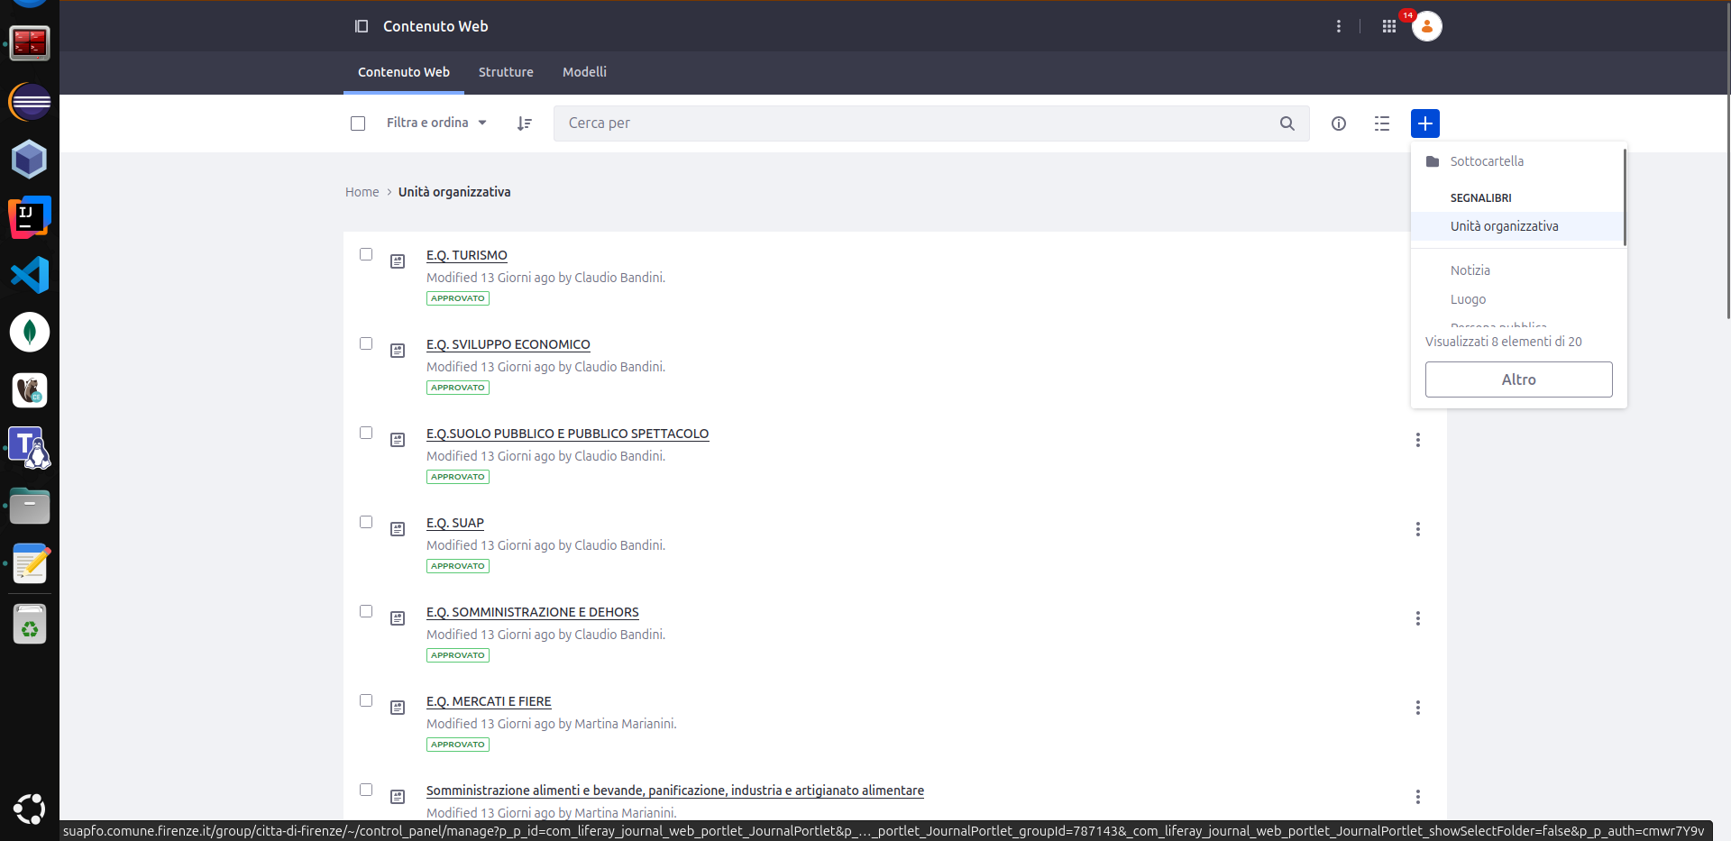Click the search magnifier icon
This screenshot has height=841, width=1731.
tap(1287, 123)
